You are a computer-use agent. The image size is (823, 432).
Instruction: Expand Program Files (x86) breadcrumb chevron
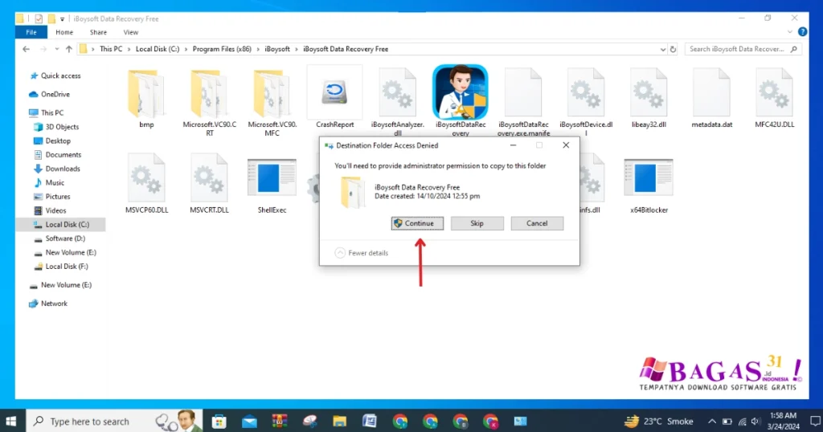point(258,49)
